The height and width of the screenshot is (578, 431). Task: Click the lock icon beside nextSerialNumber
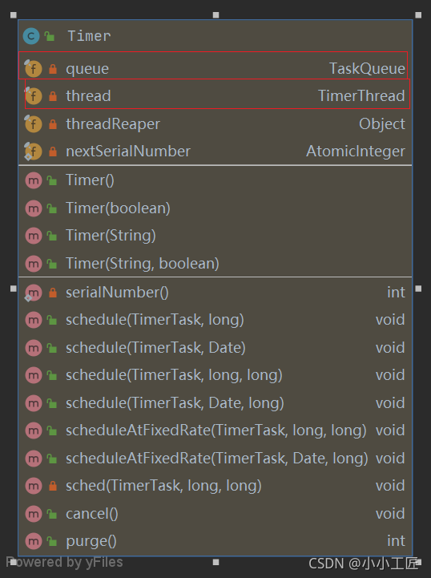point(53,152)
